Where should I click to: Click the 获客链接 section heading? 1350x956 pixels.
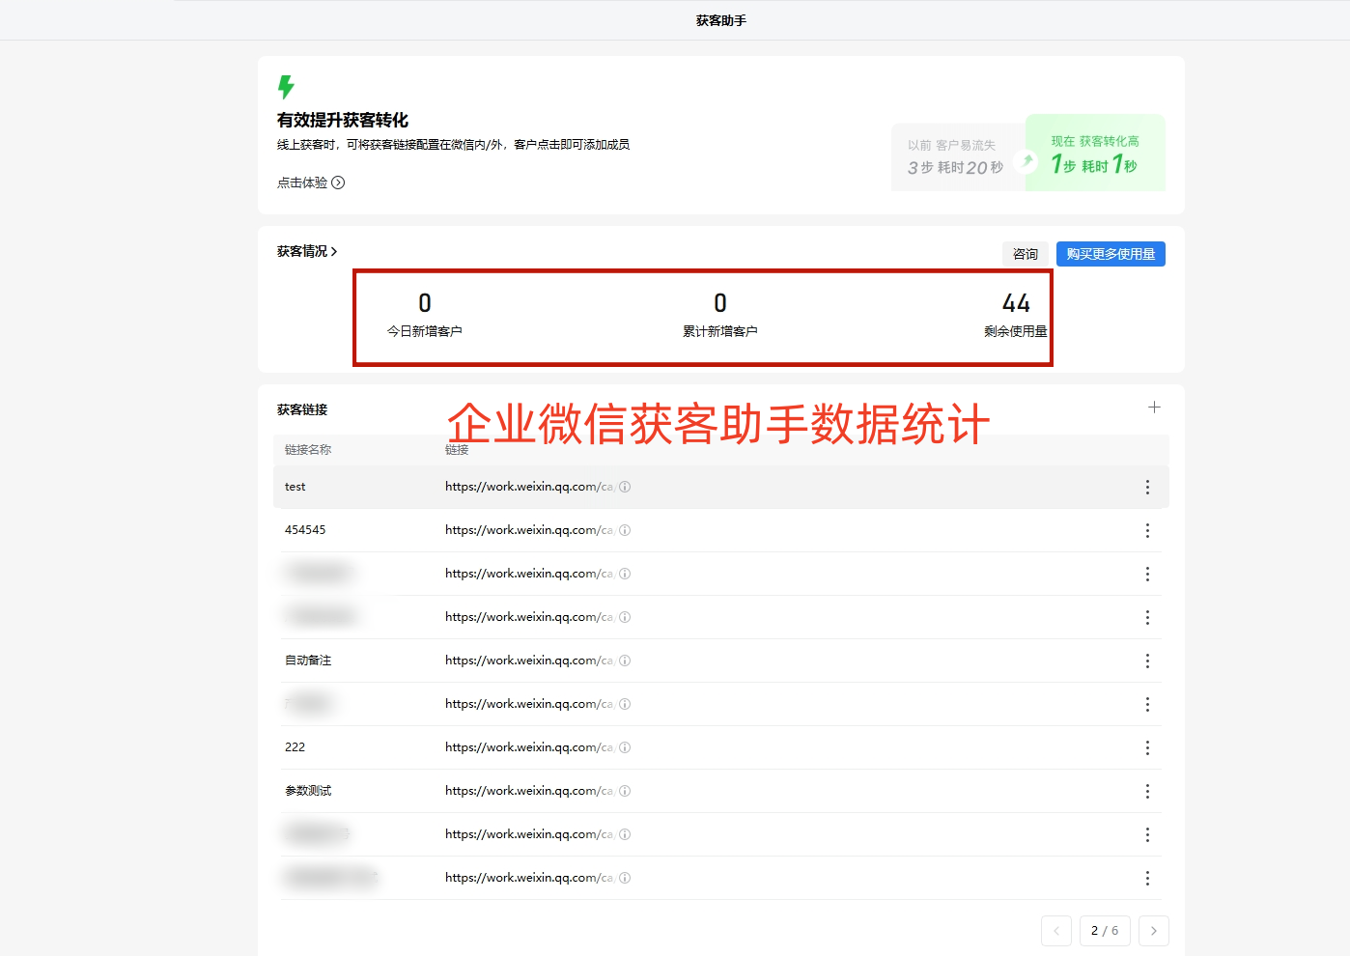302,409
